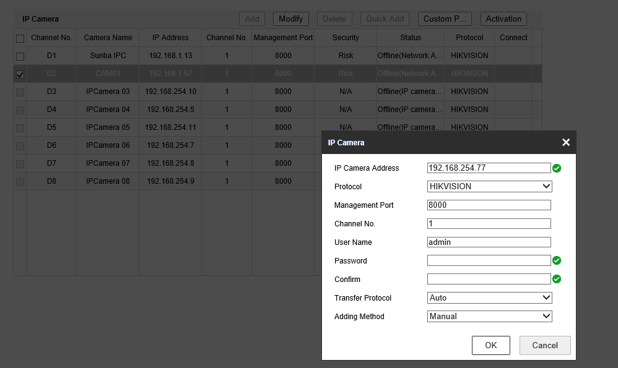Open the Transfer Protocol dropdown set to Auto
Image resolution: width=618 pixels, height=368 pixels.
tap(489, 297)
